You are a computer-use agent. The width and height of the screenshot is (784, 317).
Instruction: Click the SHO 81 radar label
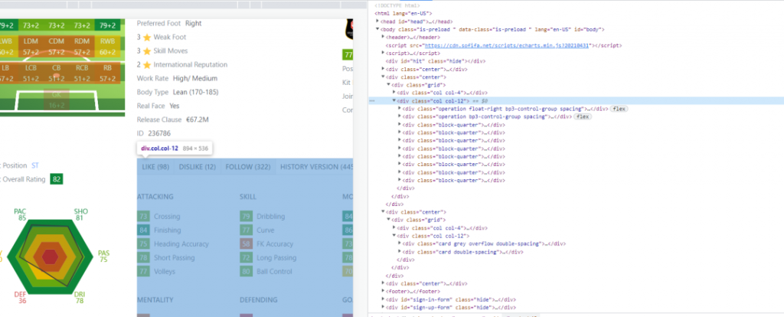click(80, 215)
